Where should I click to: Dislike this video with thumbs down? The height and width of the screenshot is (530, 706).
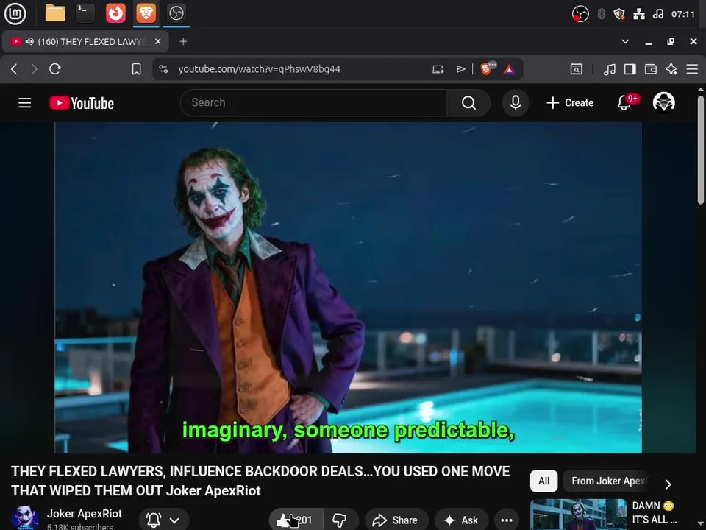pyautogui.click(x=340, y=520)
